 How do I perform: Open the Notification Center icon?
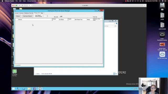[x=165, y=1]
